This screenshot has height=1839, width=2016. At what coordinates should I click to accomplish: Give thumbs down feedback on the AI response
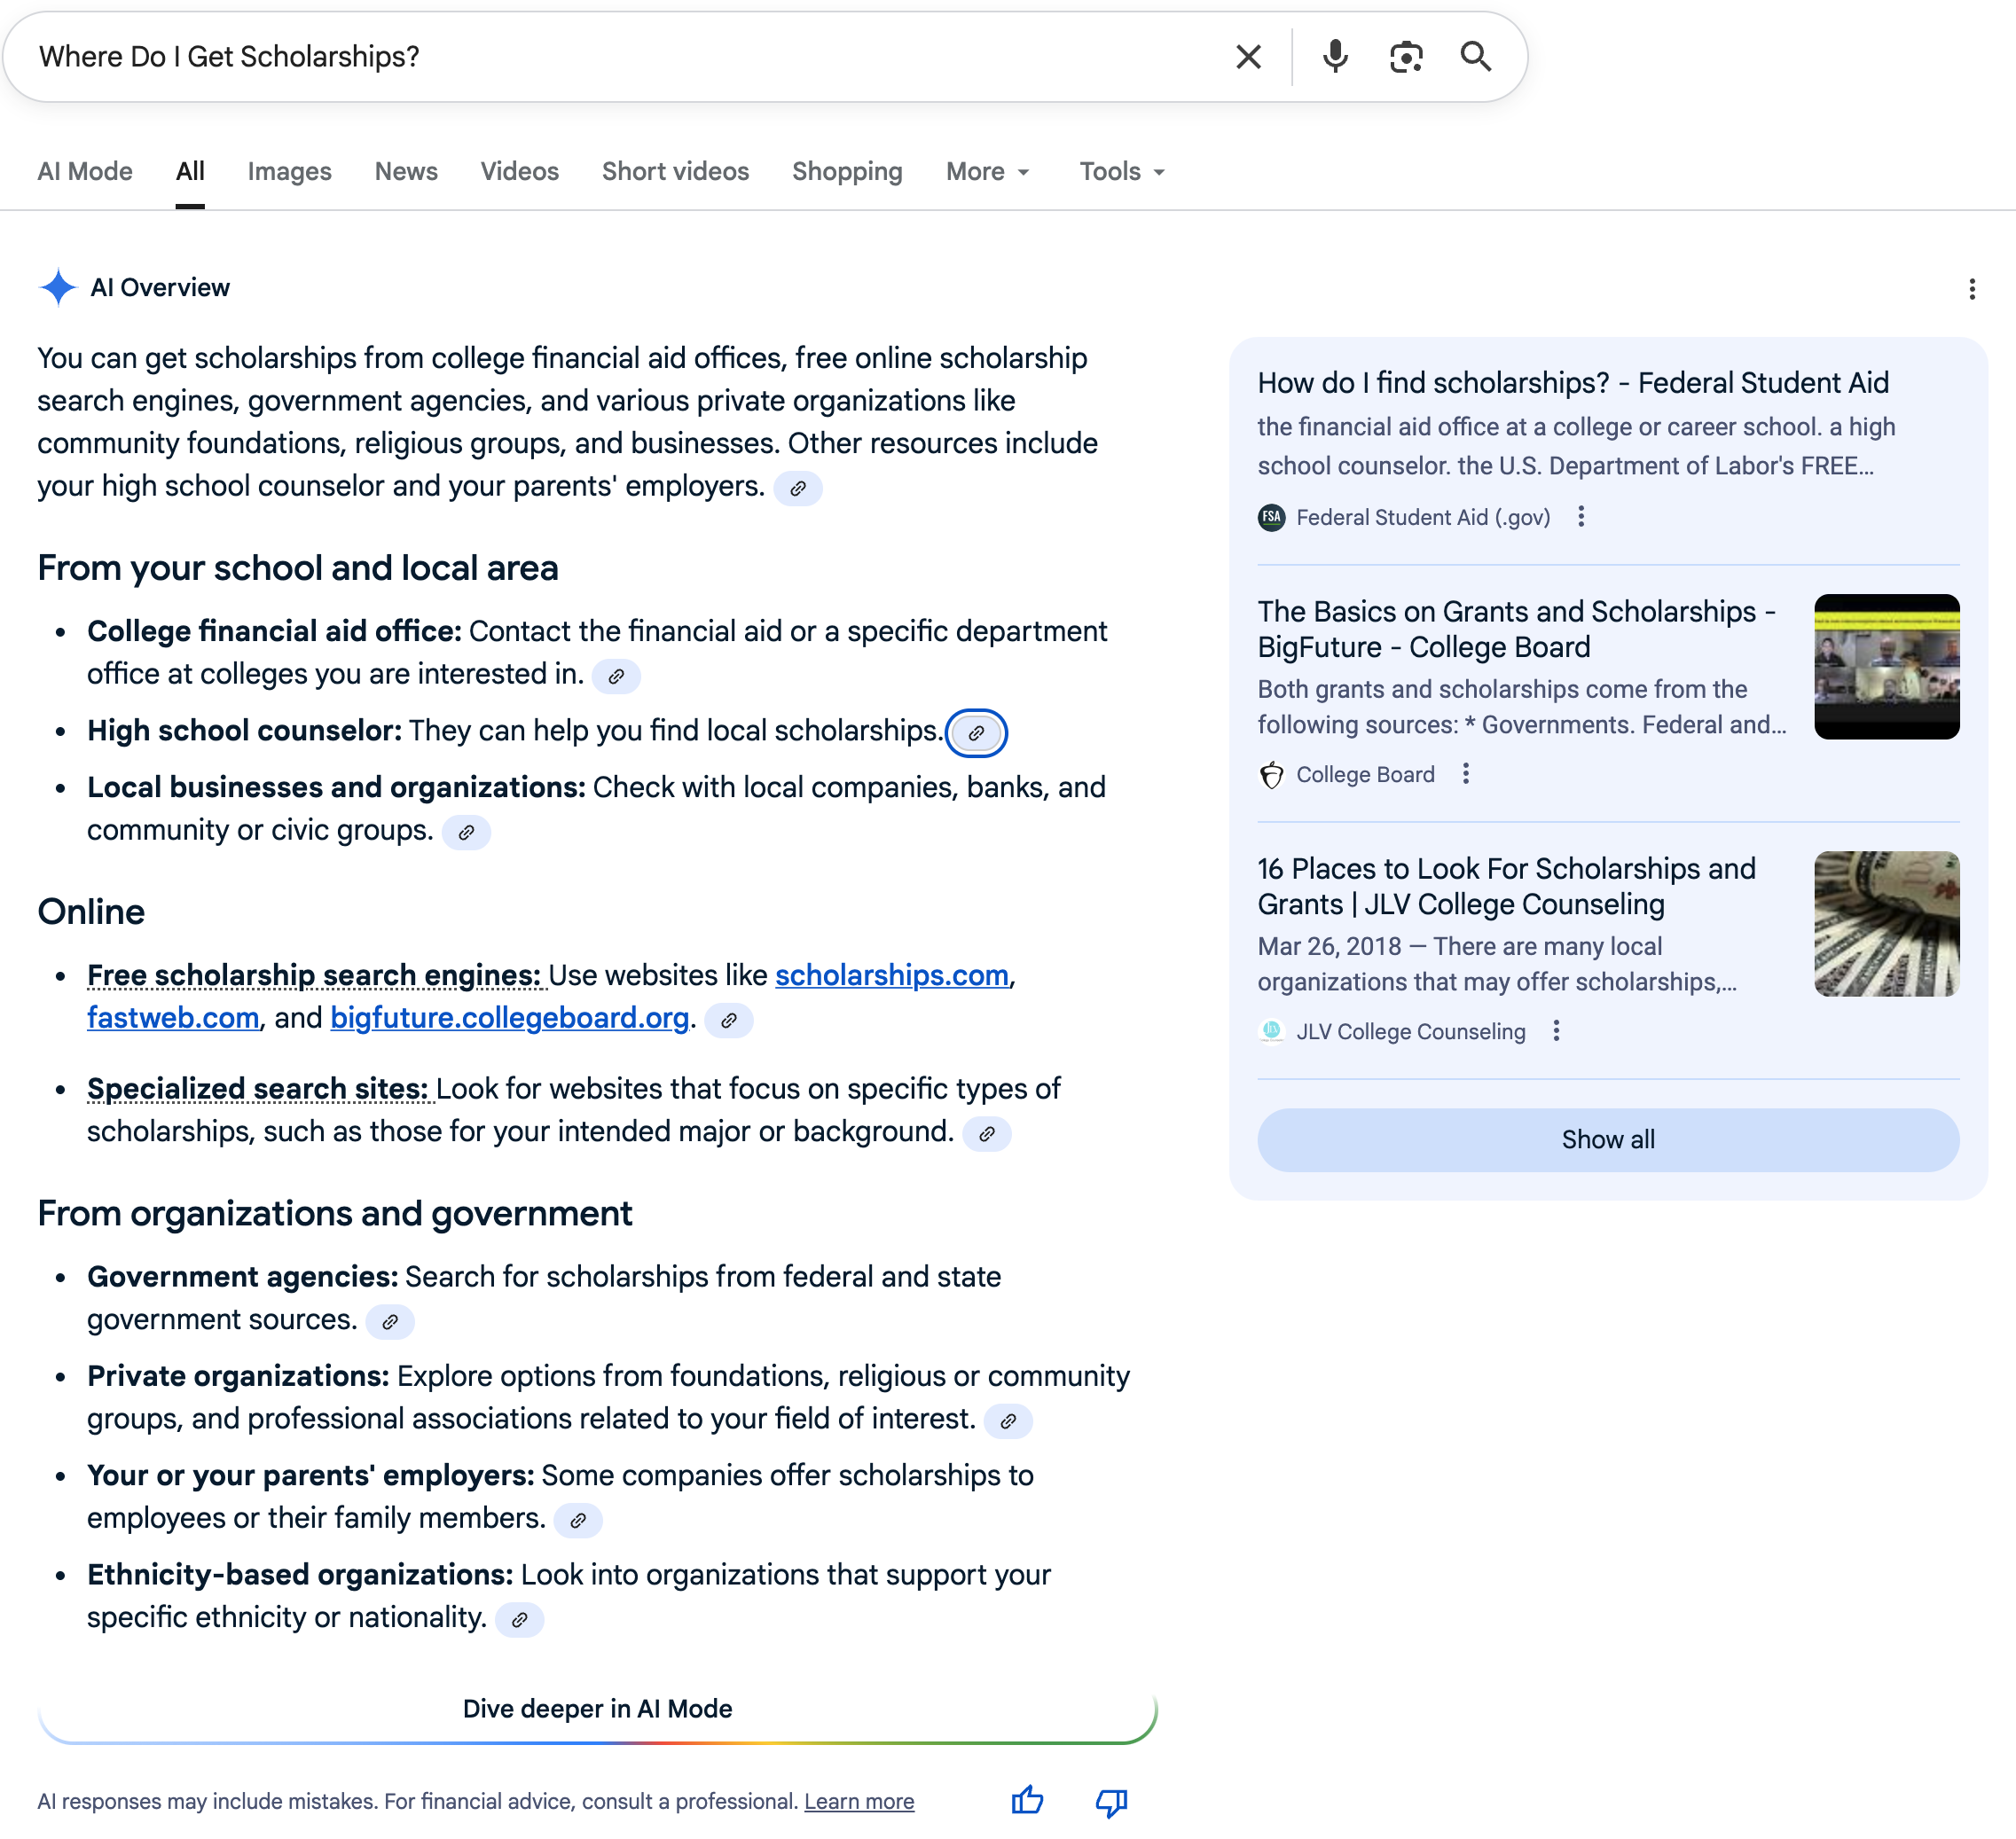tap(1110, 1800)
